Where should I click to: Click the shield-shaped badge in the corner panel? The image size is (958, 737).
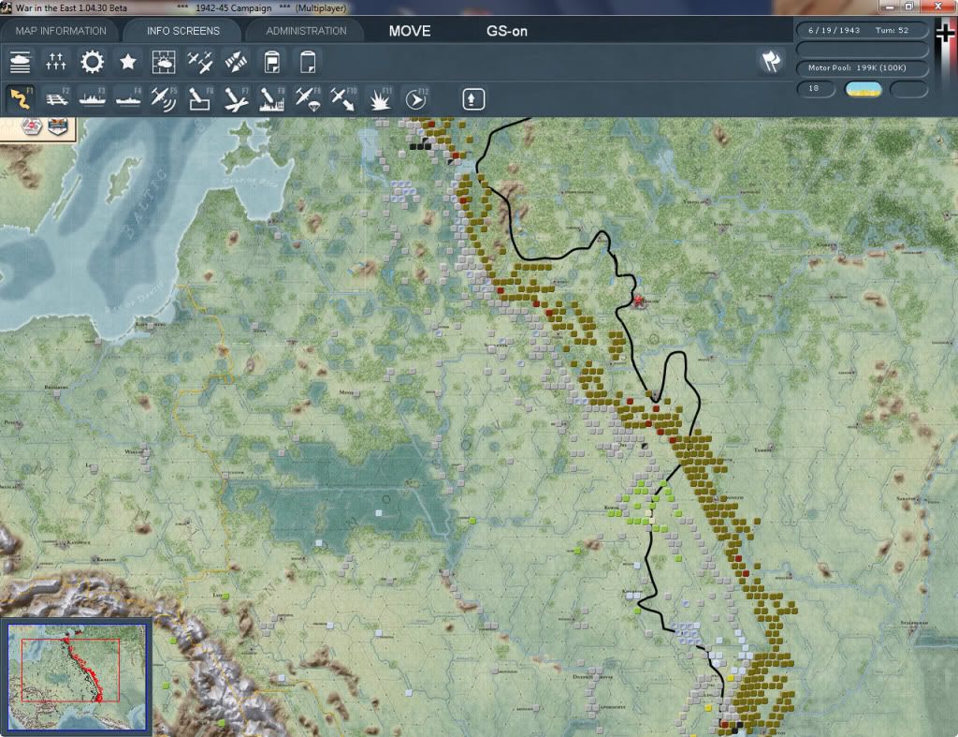point(57,126)
